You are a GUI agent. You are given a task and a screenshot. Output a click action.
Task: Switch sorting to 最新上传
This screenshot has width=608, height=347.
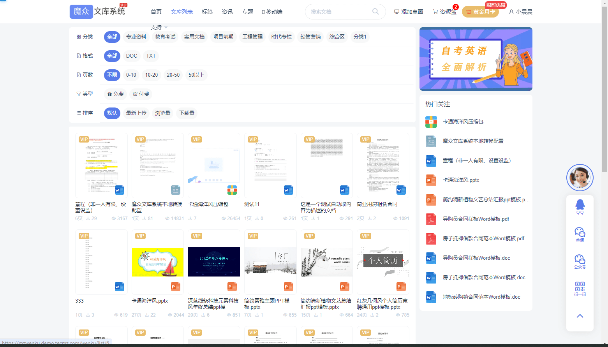[x=137, y=113]
